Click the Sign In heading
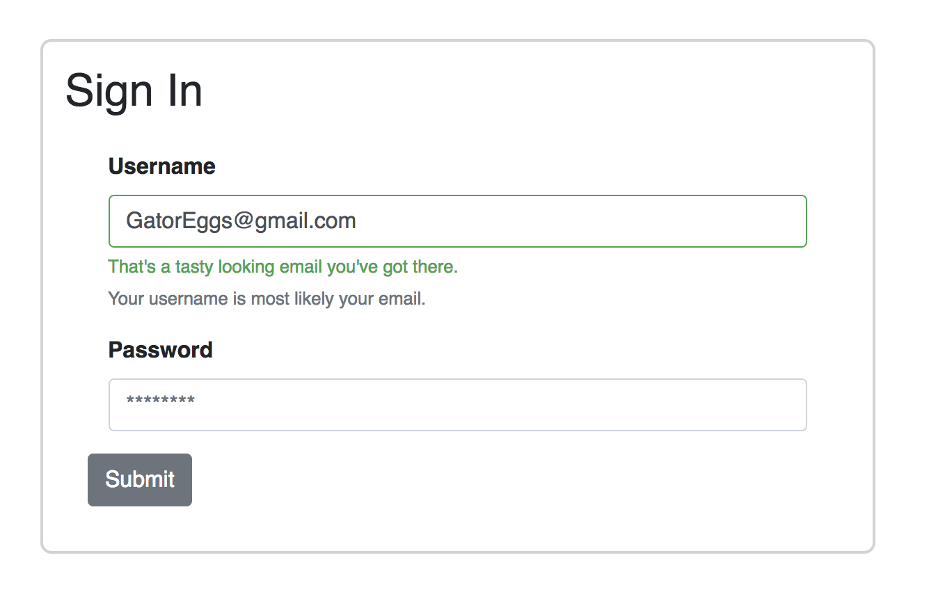 (x=134, y=91)
